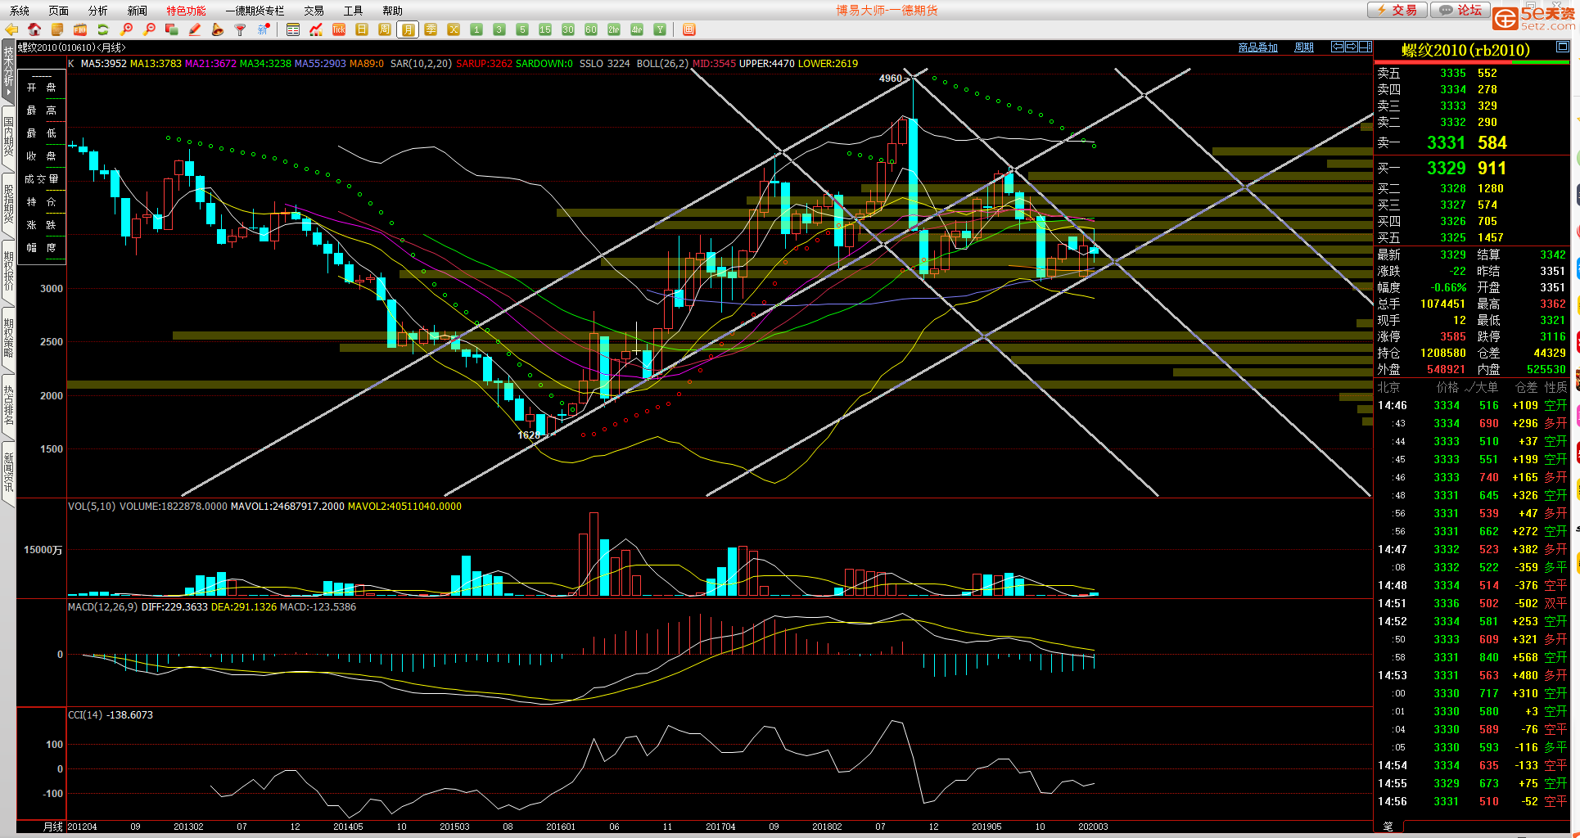Click the 论坛 forum button
The height and width of the screenshot is (838, 1580).
tap(1461, 10)
